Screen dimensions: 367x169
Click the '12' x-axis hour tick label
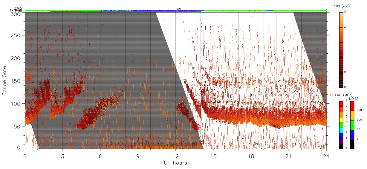click(x=175, y=156)
